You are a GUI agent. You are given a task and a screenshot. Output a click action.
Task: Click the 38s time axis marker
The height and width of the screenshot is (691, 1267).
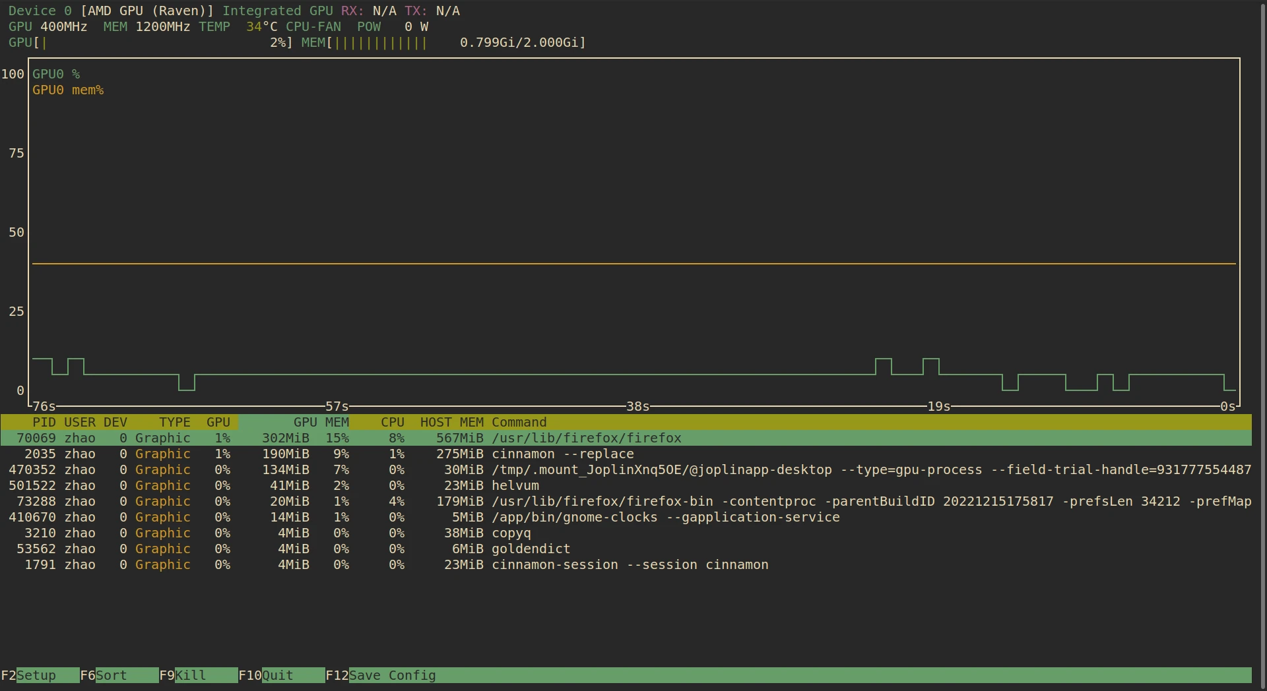[638, 406]
